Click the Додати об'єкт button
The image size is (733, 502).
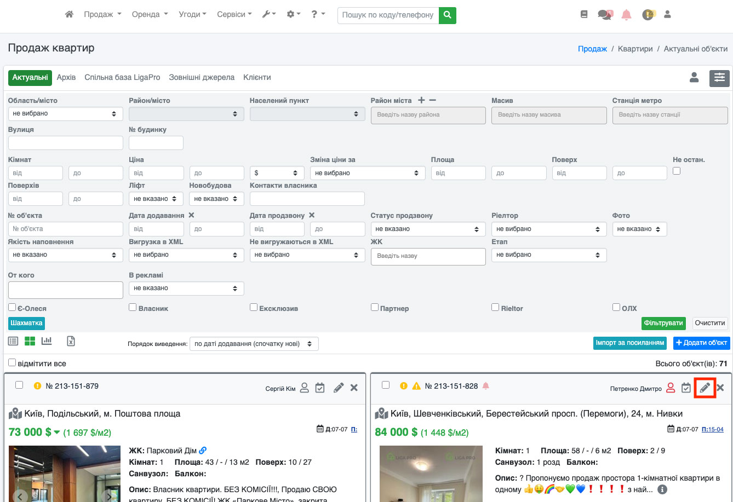701,343
